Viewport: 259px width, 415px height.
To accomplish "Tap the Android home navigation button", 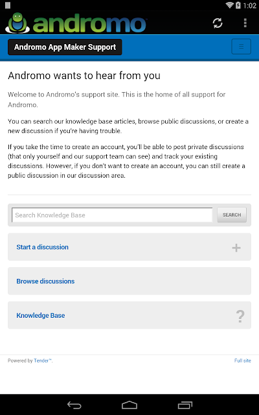I will pos(129,405).
